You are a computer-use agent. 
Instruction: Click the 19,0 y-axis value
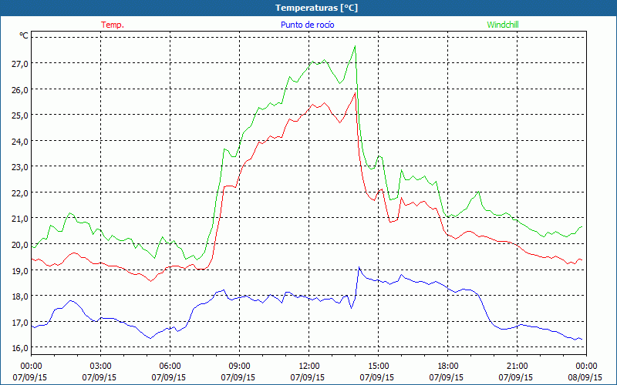20,271
